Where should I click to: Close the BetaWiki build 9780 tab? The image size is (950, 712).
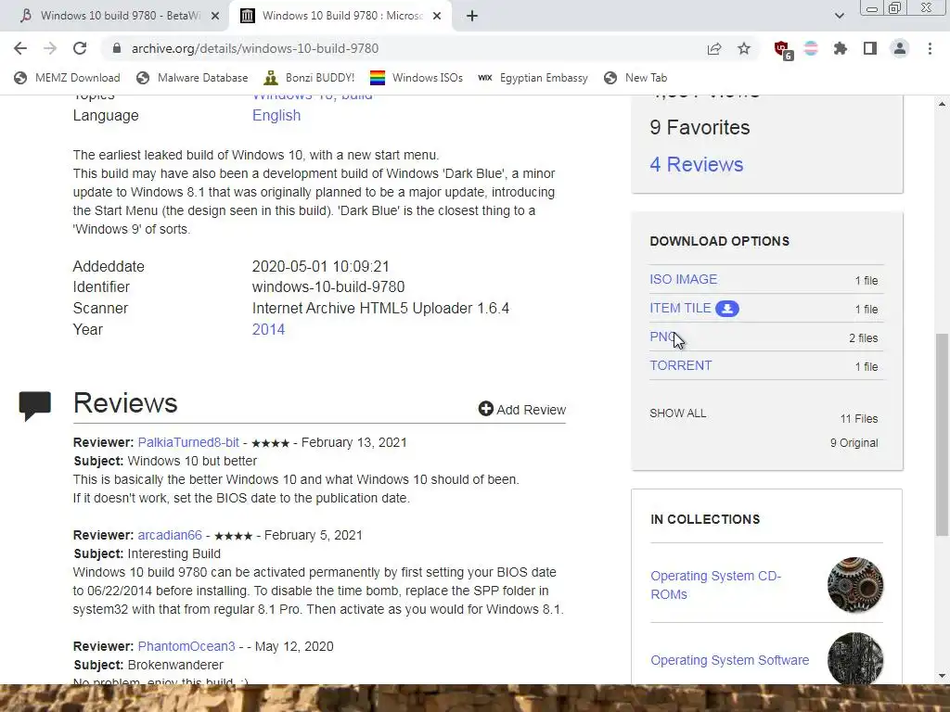pyautogui.click(x=215, y=17)
